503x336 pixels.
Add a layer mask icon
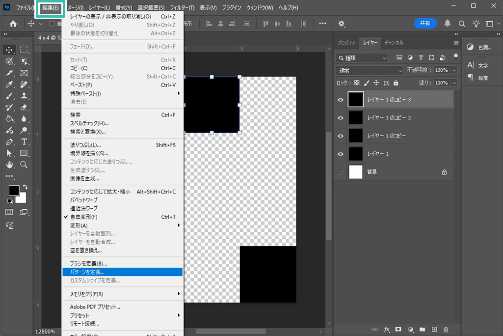point(398,329)
